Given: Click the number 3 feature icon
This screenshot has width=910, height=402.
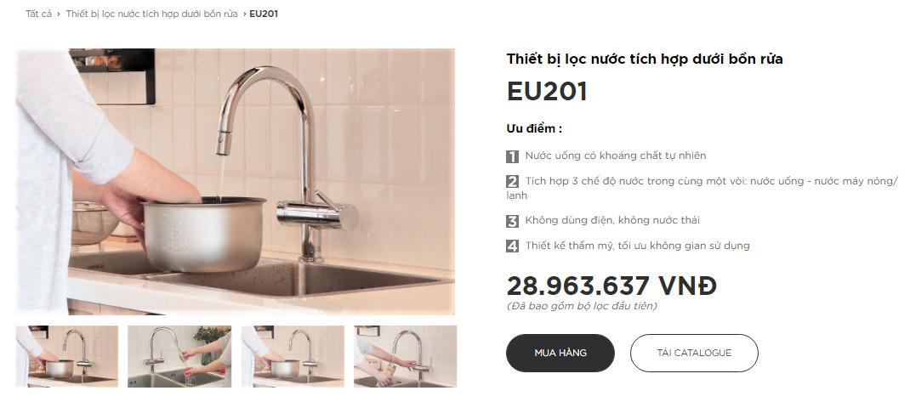Looking at the screenshot, I should point(512,221).
